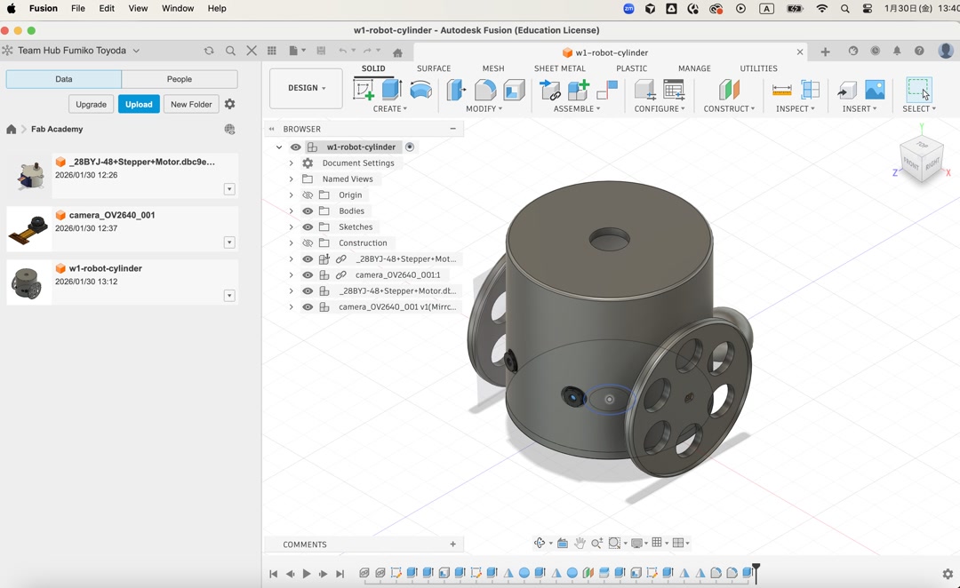Hide the camera_OV2640_001:1 component

[307, 274]
